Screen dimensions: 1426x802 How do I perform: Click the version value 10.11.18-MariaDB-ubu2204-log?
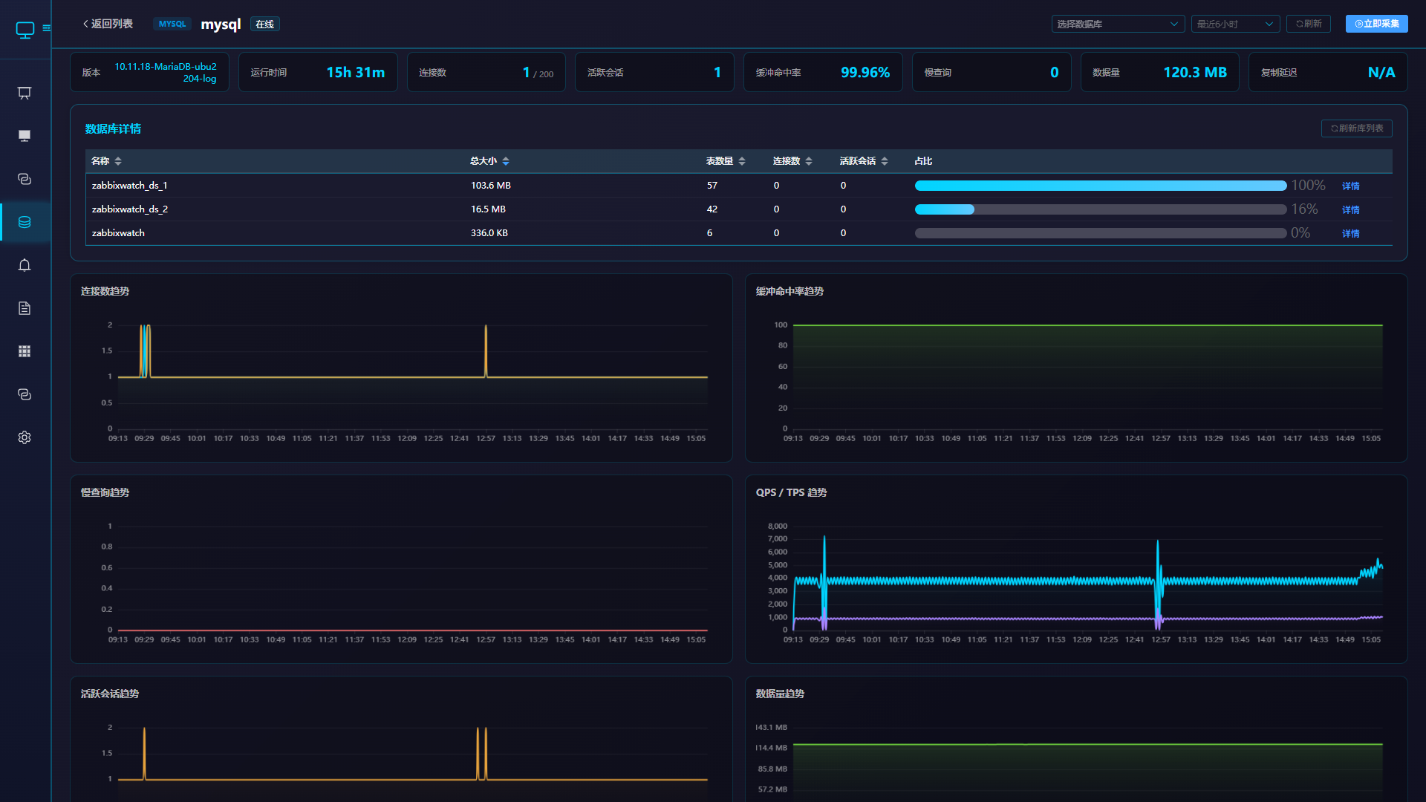coord(166,72)
